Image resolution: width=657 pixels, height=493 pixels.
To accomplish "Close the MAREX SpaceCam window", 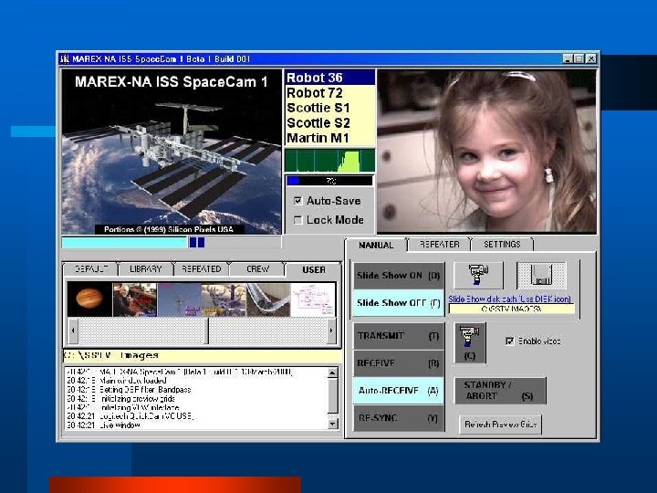I will tap(590, 59).
